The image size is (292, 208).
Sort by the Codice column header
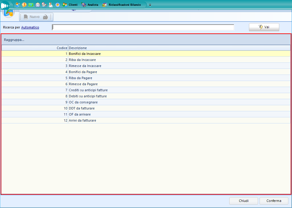[x=35, y=48]
